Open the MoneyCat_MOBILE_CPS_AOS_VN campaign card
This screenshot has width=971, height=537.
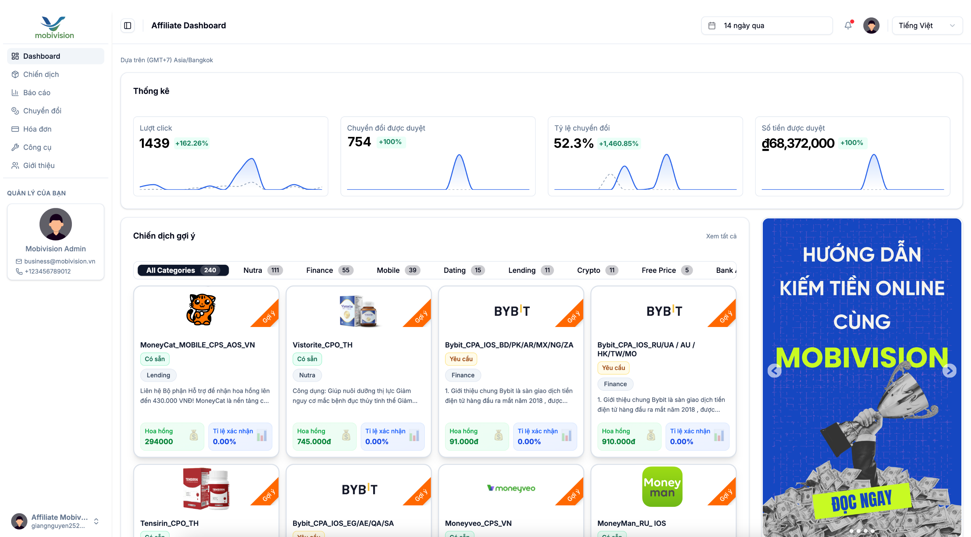pos(198,344)
